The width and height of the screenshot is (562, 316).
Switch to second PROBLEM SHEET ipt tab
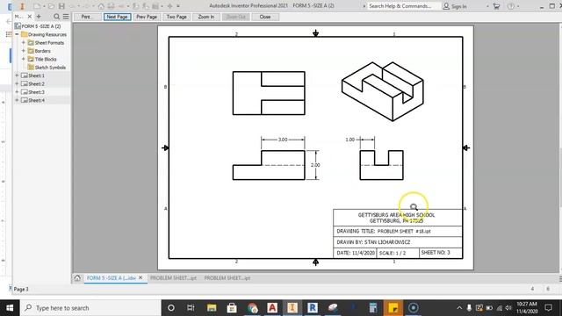[x=227, y=278]
